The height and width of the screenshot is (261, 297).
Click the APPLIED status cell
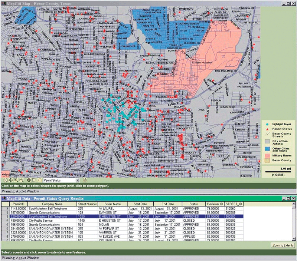coord(193,237)
